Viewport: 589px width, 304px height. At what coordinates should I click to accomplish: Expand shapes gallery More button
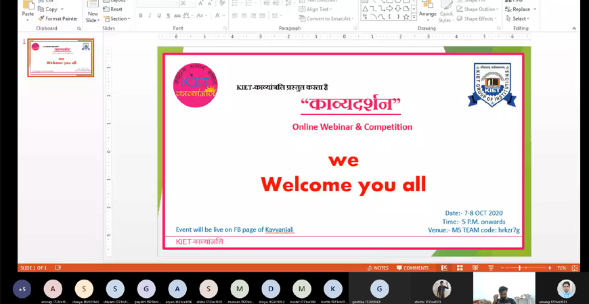tap(414, 17)
